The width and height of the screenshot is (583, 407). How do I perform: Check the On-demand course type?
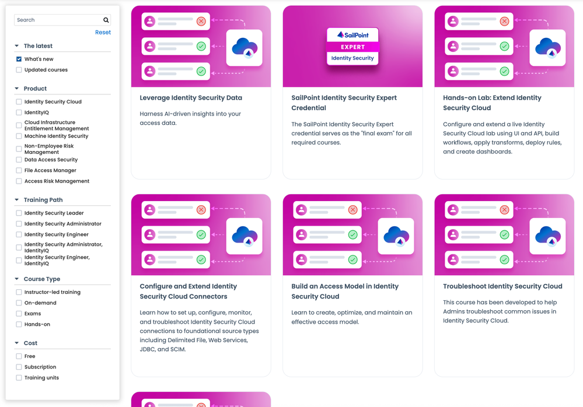[x=19, y=303]
